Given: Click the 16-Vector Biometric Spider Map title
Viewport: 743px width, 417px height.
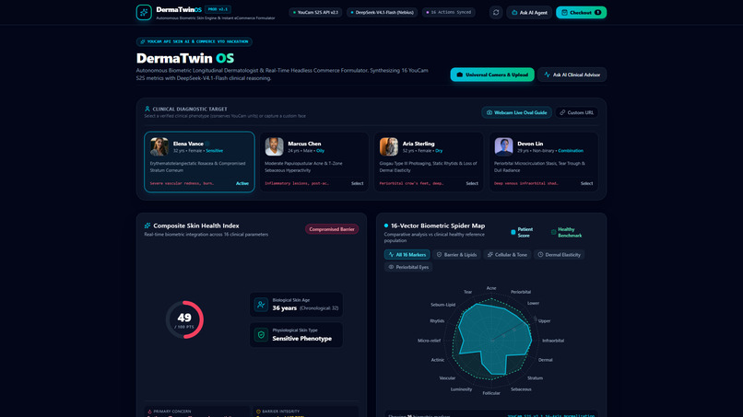Looking at the screenshot, I should [438, 226].
